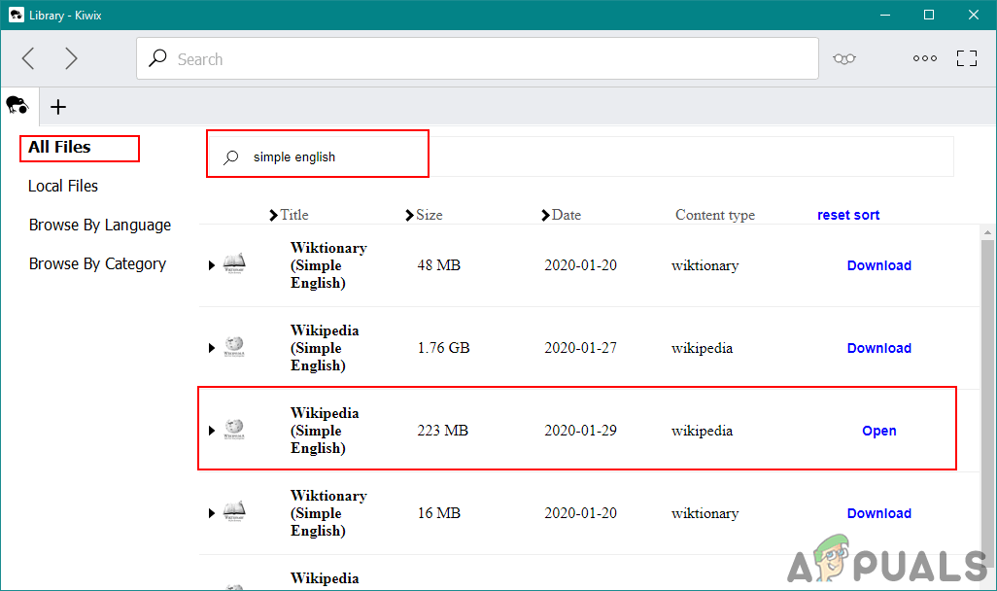Image resolution: width=997 pixels, height=591 pixels.
Task: Download the 1.76 GB Wikipedia file
Action: point(878,348)
